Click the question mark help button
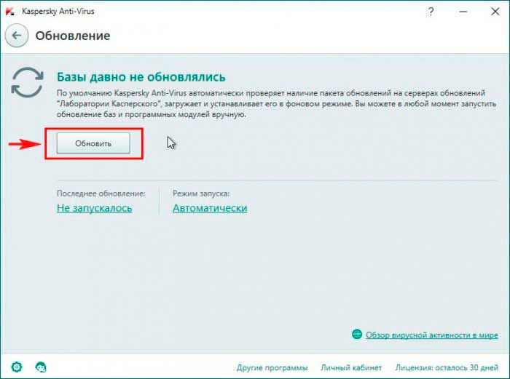 pyautogui.click(x=431, y=12)
